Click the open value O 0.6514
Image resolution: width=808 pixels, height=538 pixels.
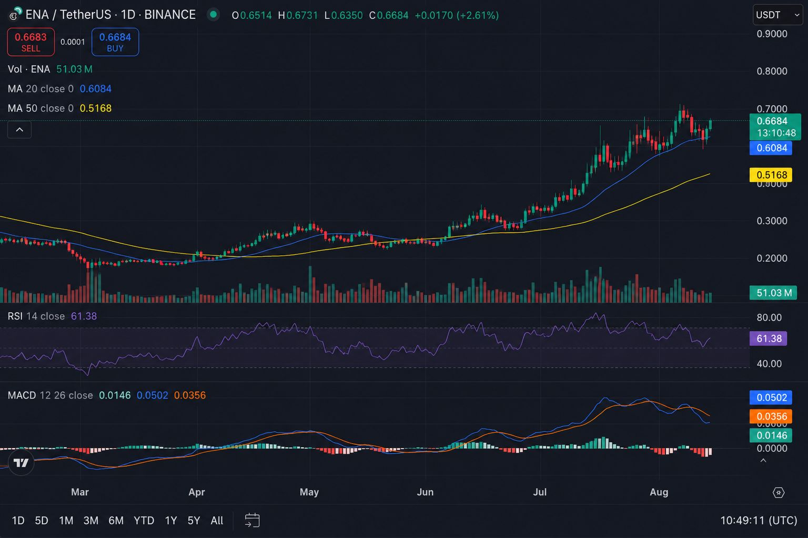252,15
